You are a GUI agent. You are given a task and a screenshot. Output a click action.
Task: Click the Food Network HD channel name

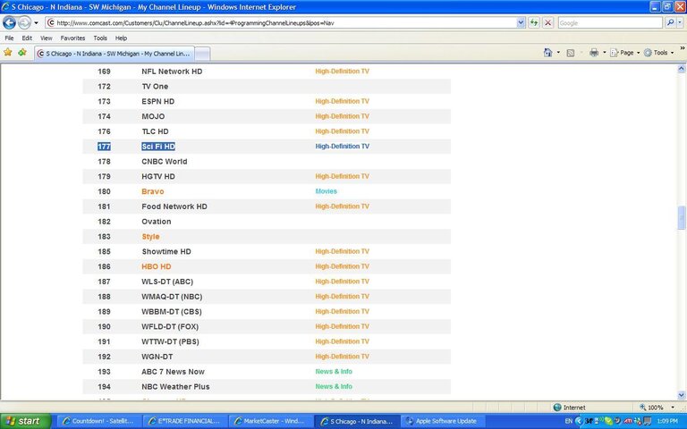(174, 206)
